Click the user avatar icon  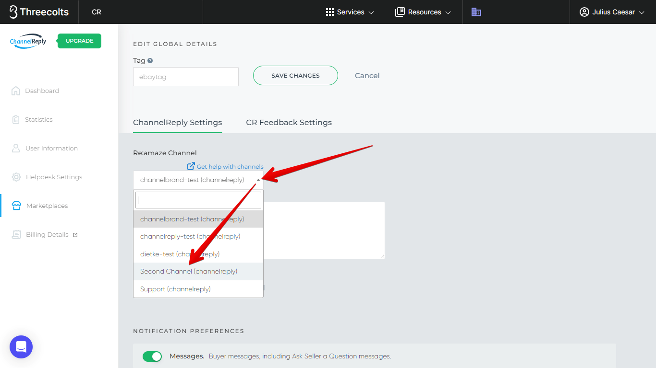584,12
